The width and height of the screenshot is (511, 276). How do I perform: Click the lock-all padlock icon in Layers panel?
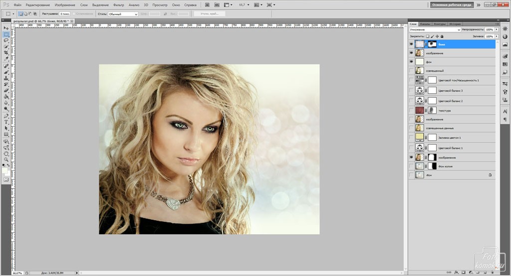442,36
